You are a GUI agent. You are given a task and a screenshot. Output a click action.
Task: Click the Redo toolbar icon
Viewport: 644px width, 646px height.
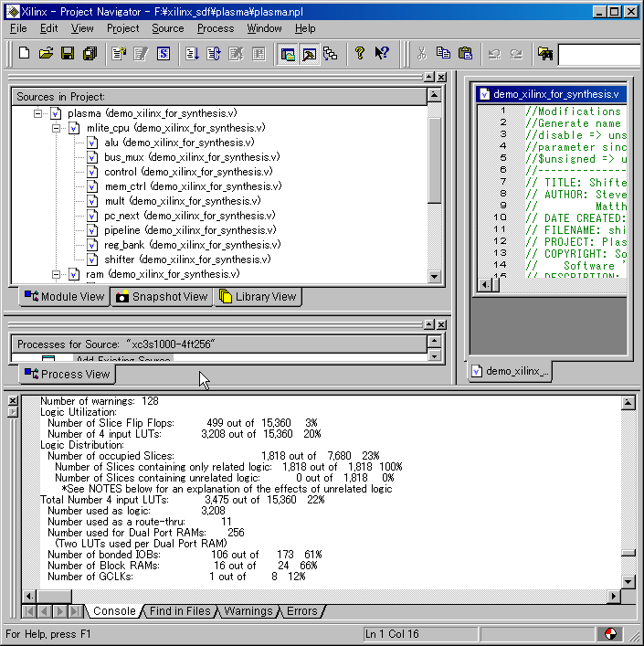[516, 54]
